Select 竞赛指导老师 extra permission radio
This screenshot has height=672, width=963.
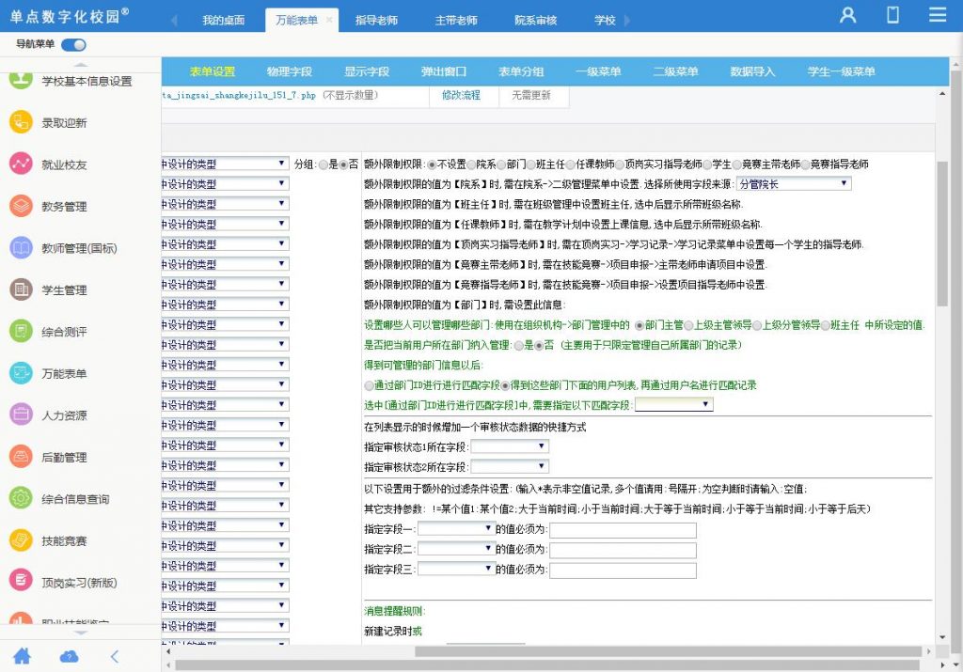tap(805, 164)
